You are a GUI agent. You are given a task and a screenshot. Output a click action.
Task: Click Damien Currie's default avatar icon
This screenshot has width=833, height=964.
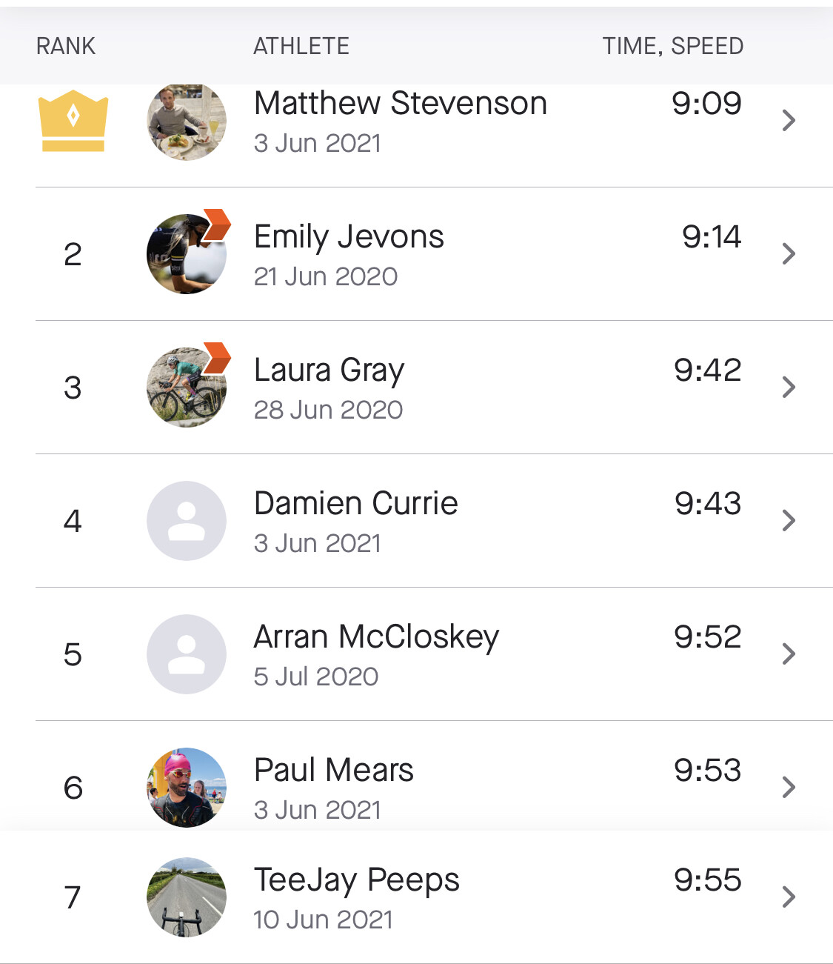point(187,521)
